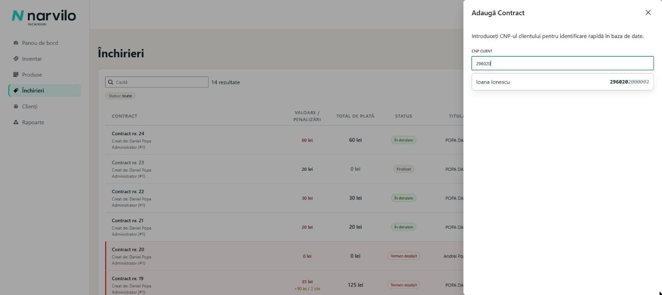This screenshot has height=295, width=662.
Task: Click the Inventar sidebar icon
Action: [16, 59]
